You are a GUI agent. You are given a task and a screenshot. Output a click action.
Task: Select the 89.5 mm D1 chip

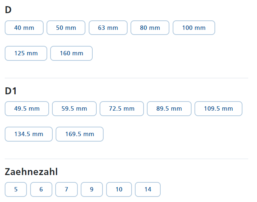click(x=169, y=108)
